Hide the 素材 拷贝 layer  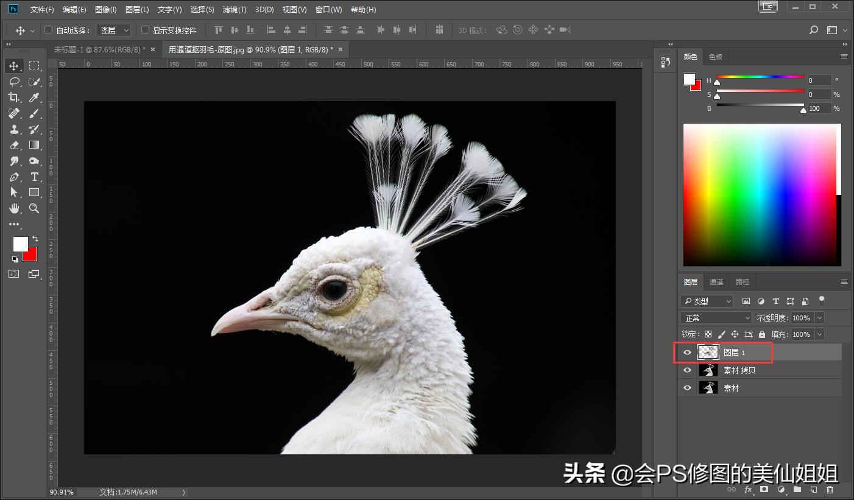(688, 370)
